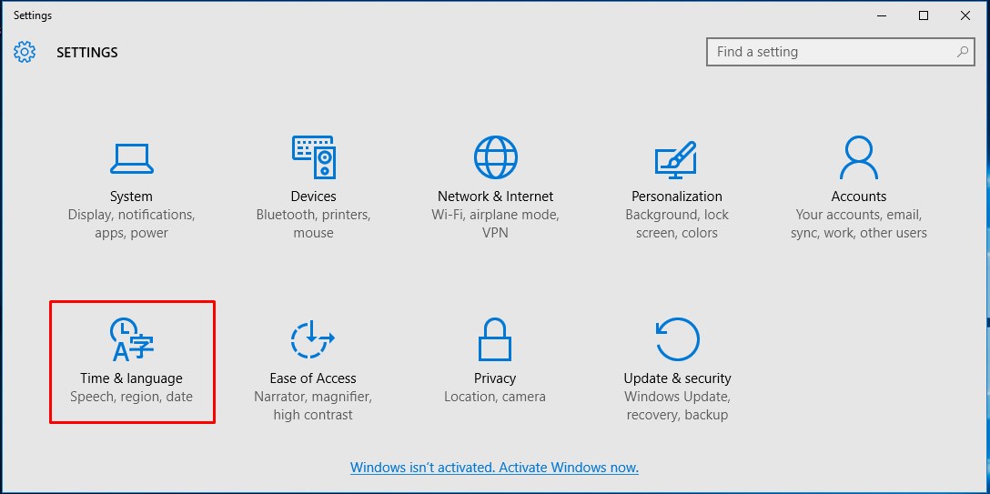Select the Personalization paintbrush icon
Screen dimensions: 990x494
pos(676,157)
